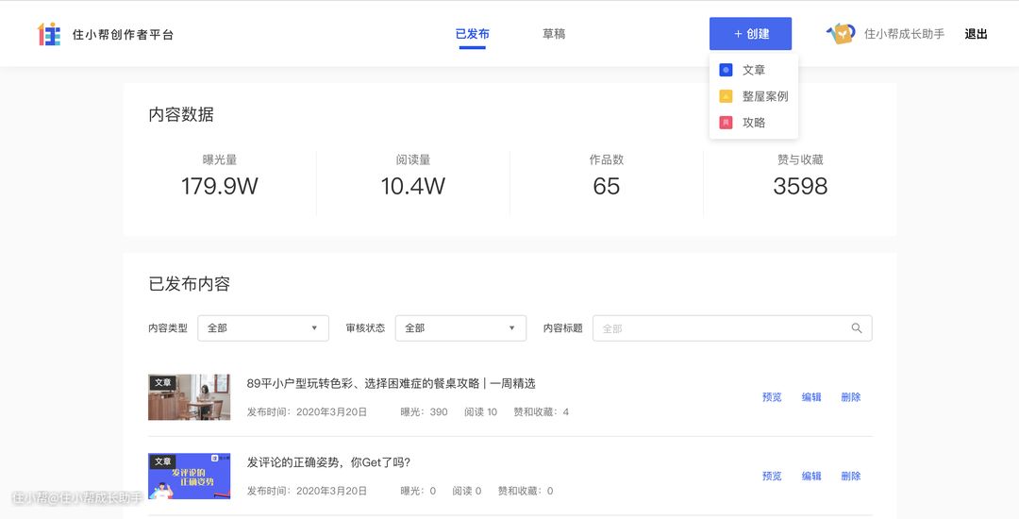The image size is (1019, 519).
Task: Click 退出 to log out
Action: (976, 34)
